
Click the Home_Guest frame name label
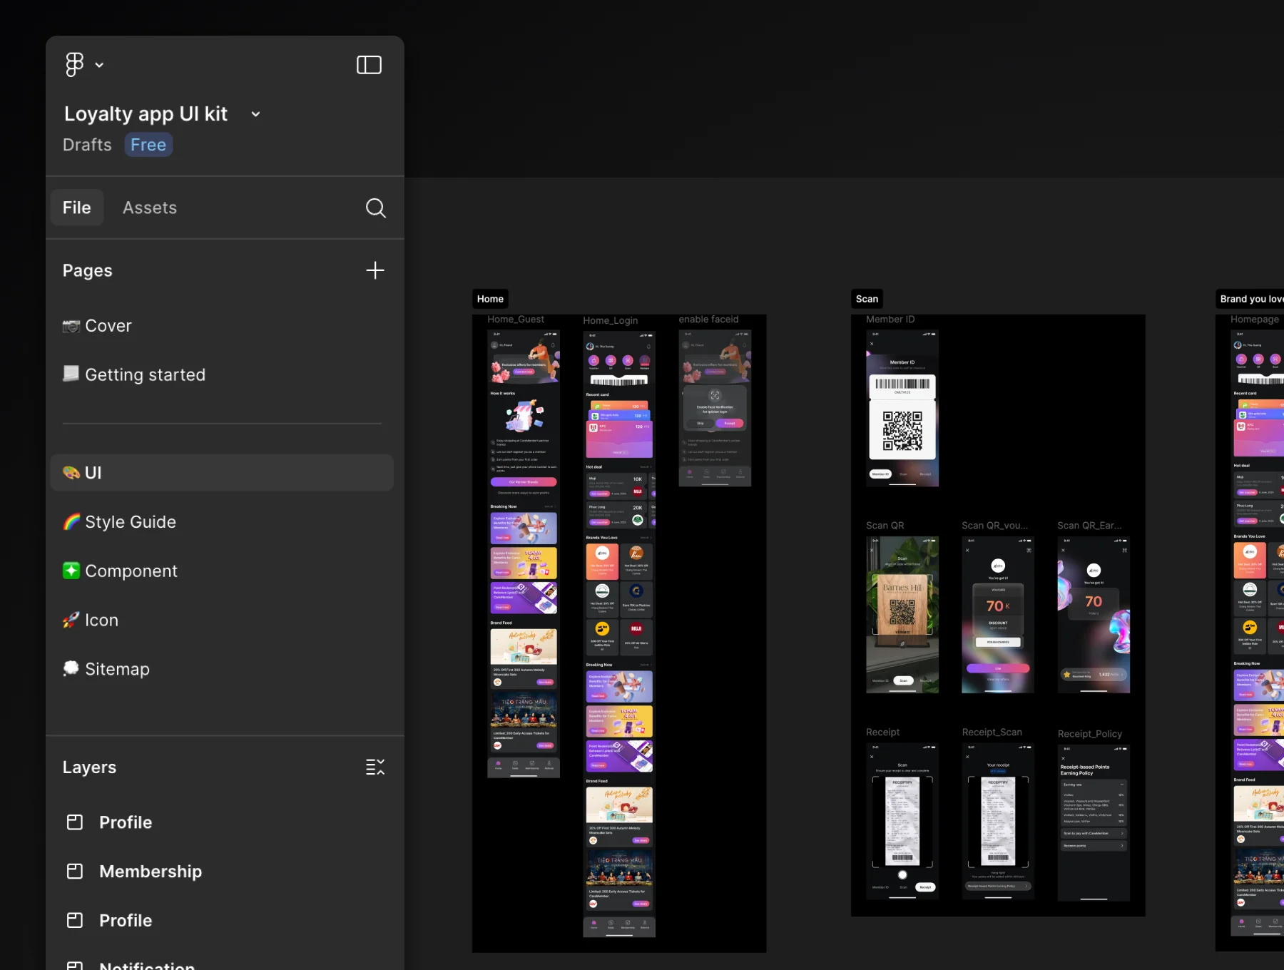point(516,320)
